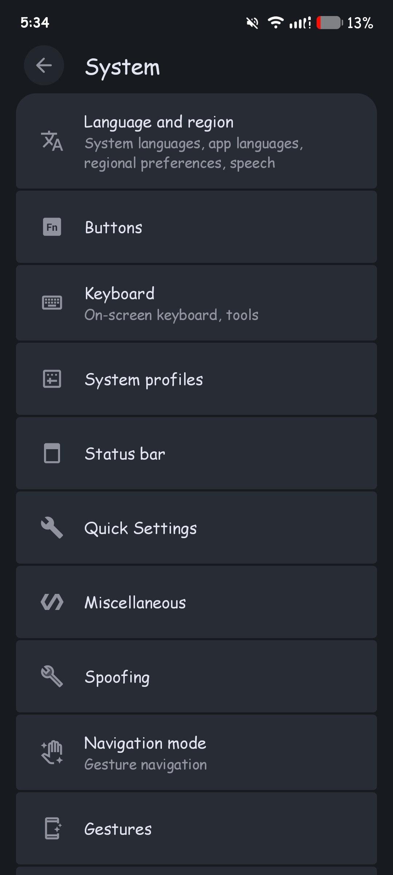The image size is (393, 875).
Task: Tap the Miscellaneous code icon
Action: (x=52, y=602)
